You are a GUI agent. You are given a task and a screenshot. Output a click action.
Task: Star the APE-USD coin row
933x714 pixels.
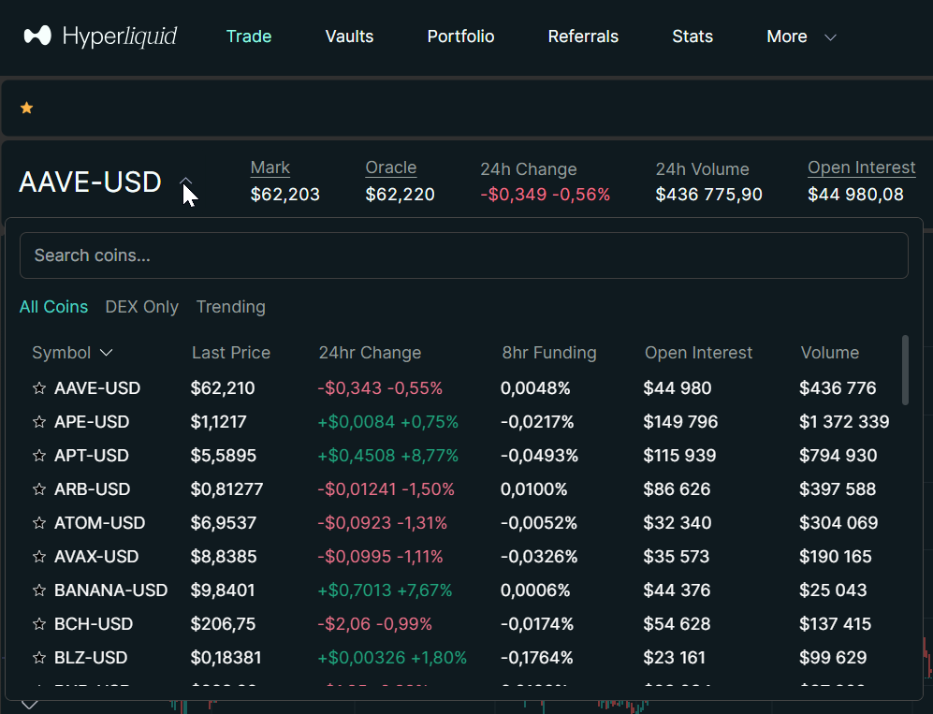click(39, 422)
